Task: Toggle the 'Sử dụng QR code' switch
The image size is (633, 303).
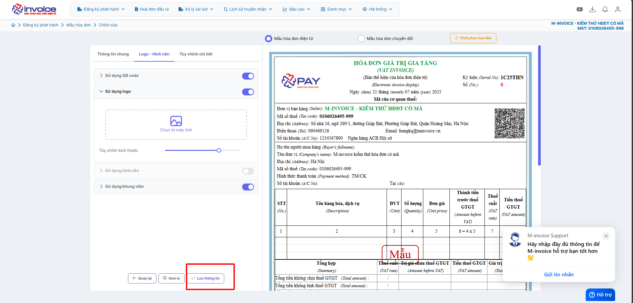Action: coord(248,76)
